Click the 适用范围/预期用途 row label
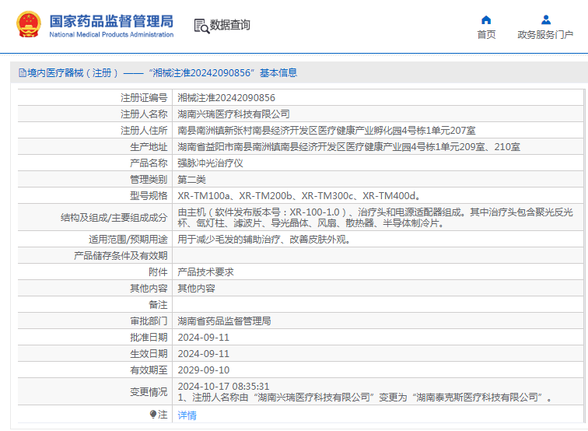This screenshot has width=588, height=431. point(128,240)
